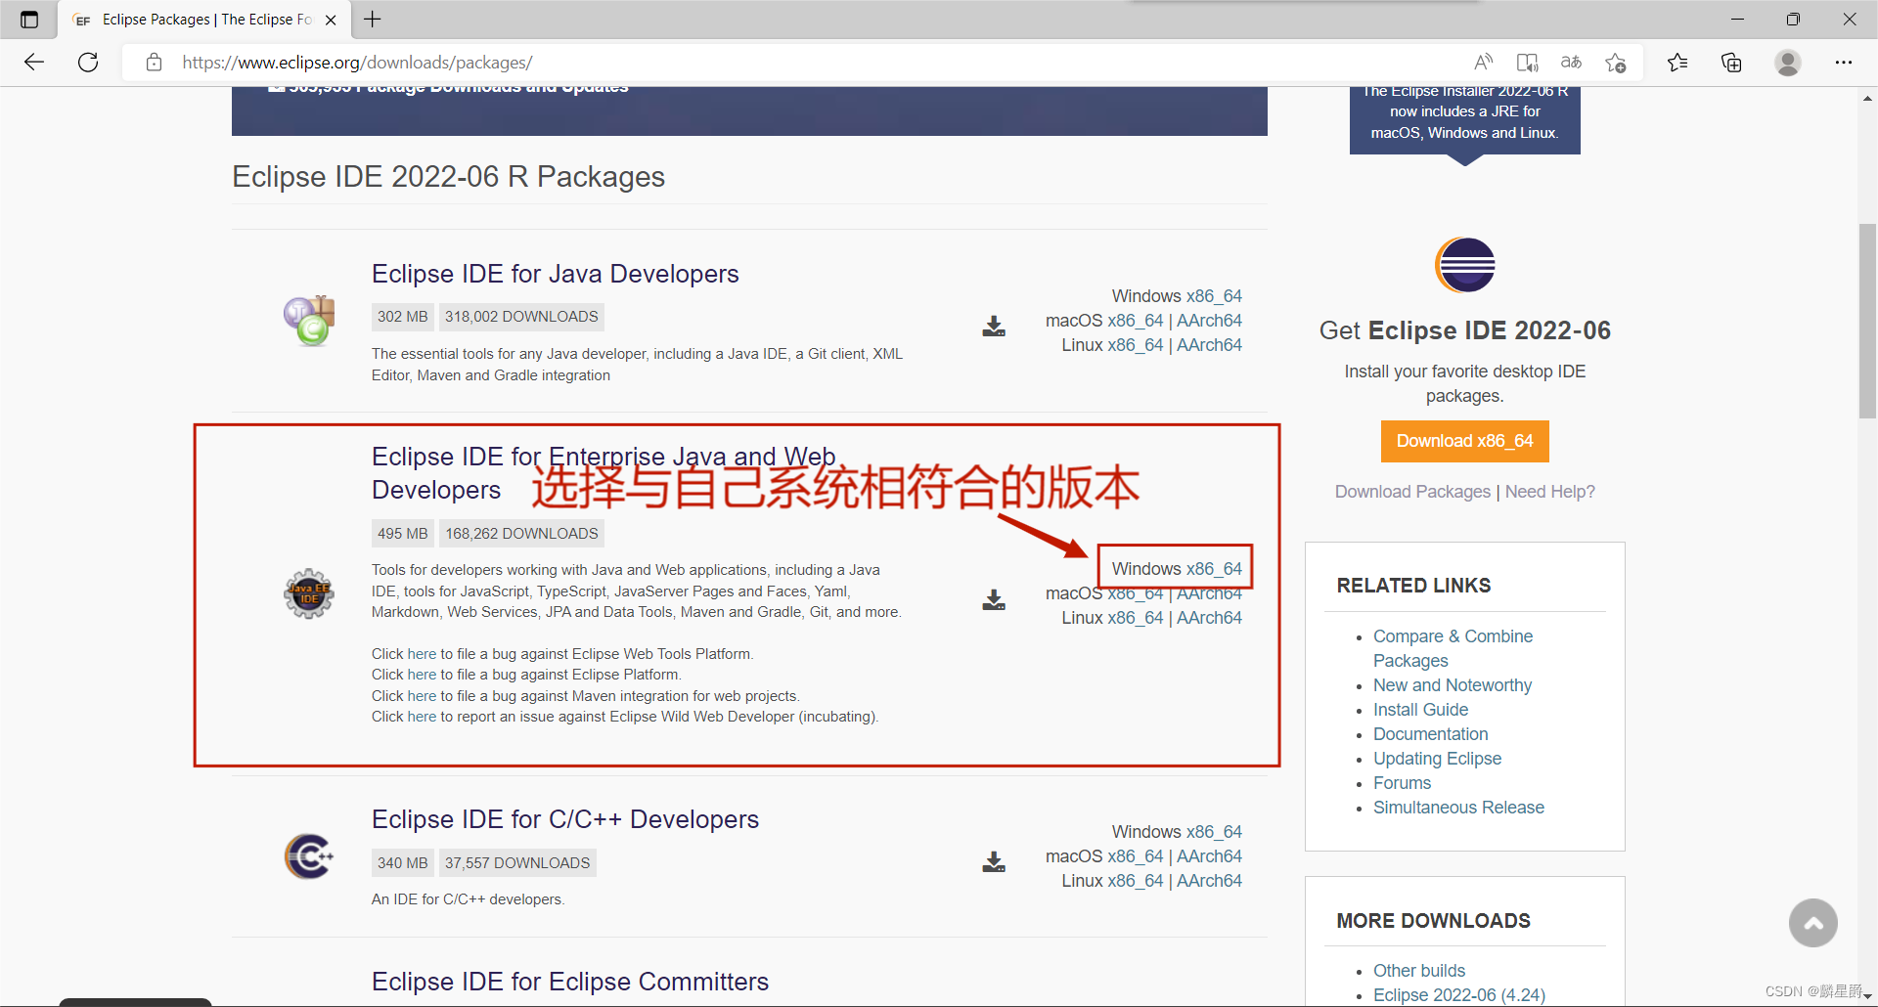Click 'here' for Wild Web Developer issue
Viewport: 1878px width, 1007px height.
[422, 717]
